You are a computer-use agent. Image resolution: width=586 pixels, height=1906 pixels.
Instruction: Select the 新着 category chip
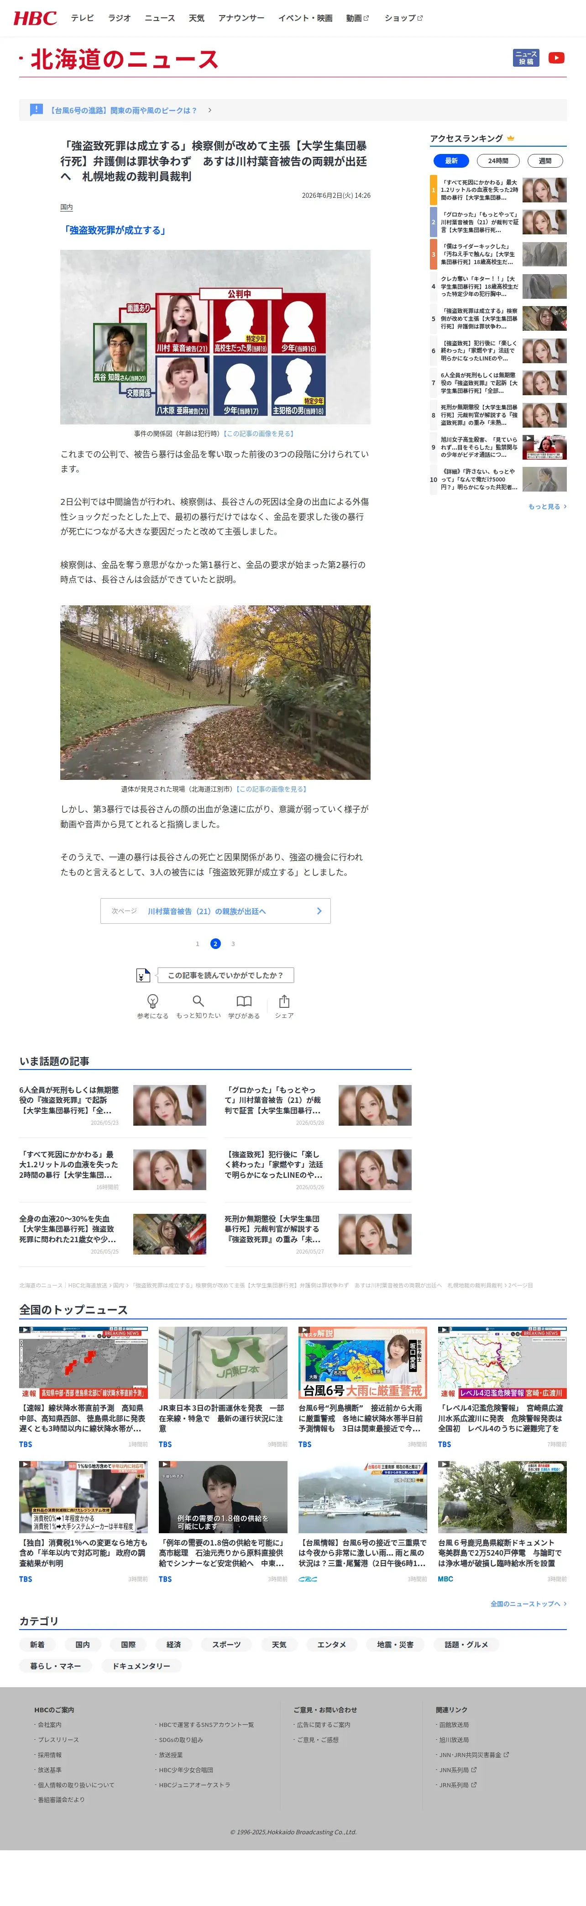tap(37, 1645)
